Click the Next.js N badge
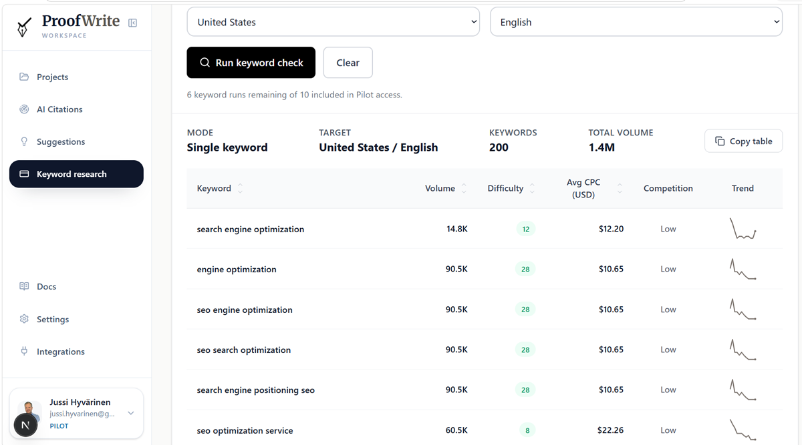The height and width of the screenshot is (445, 802). pos(25,425)
